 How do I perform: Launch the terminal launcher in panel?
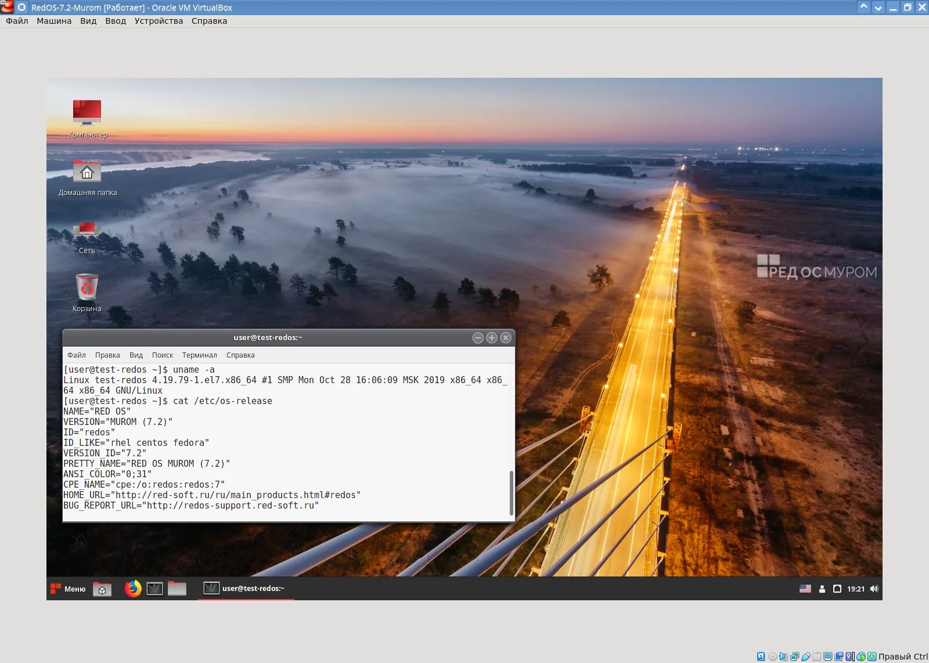click(154, 589)
